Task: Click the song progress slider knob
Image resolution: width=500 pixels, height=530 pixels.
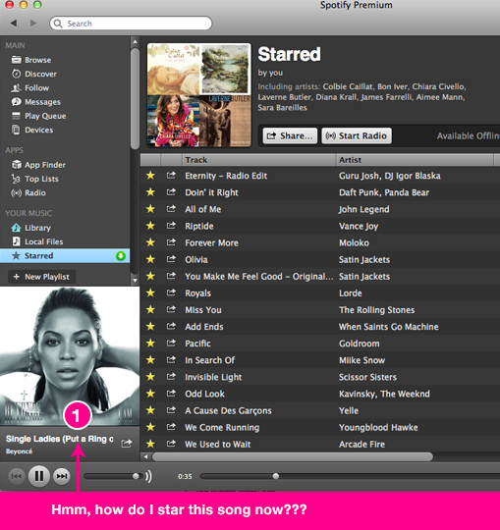Action: [276, 476]
